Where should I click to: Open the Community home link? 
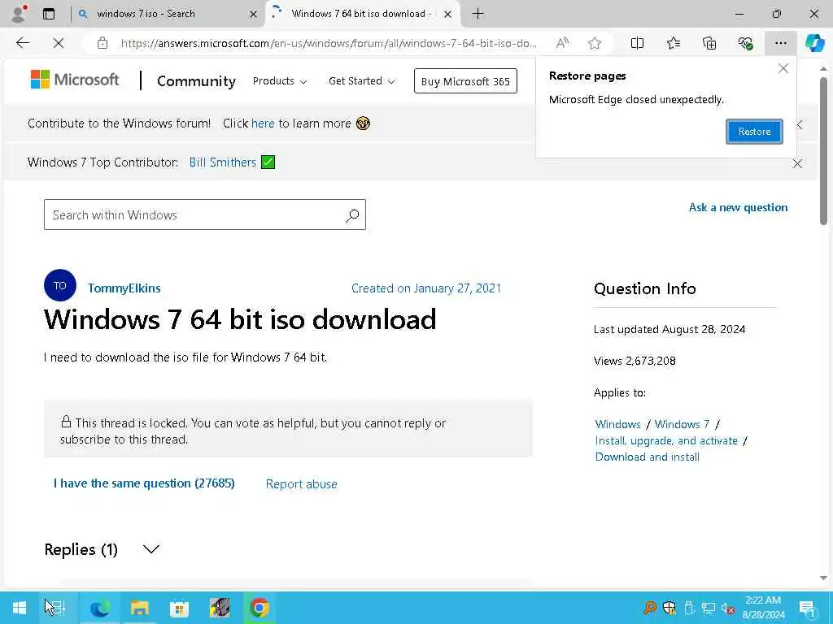click(196, 81)
